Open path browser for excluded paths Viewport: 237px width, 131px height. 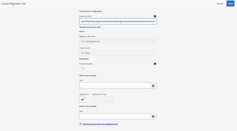tap(153, 116)
